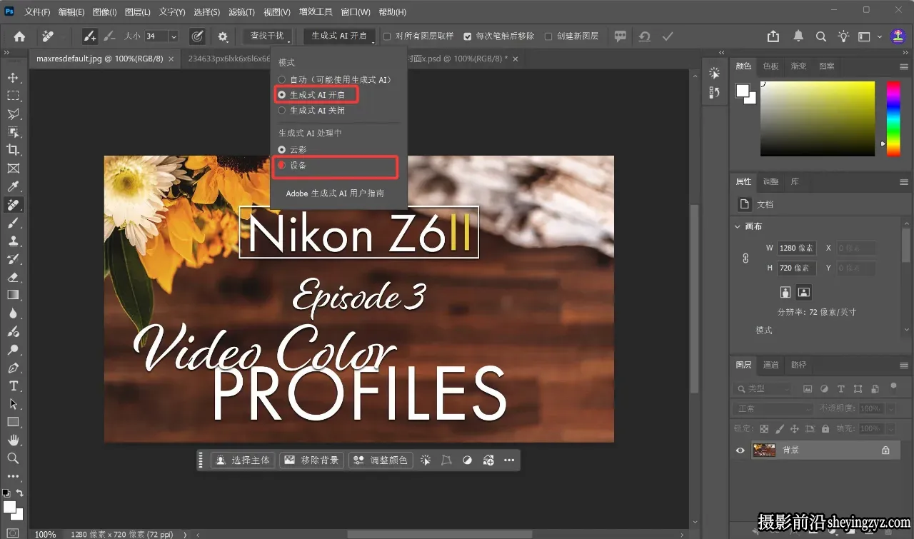The width and height of the screenshot is (914, 539).
Task: Click the 选择主体 button
Action: pyautogui.click(x=243, y=460)
